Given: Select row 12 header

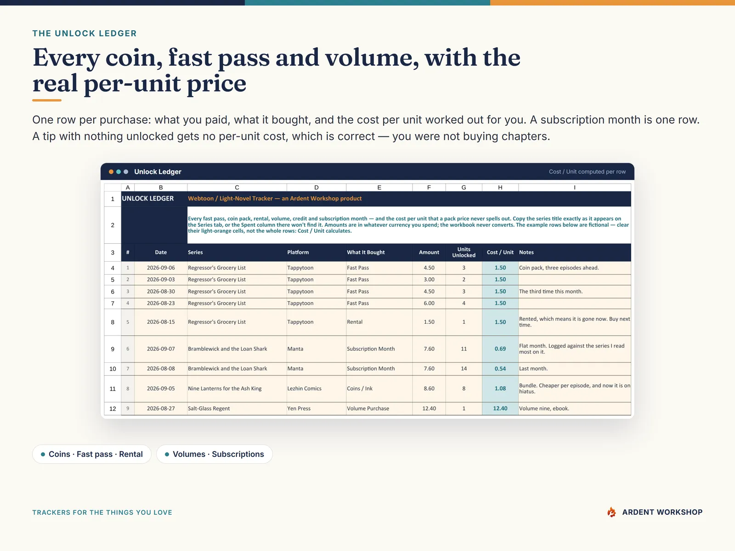Looking at the screenshot, I should click(113, 409).
